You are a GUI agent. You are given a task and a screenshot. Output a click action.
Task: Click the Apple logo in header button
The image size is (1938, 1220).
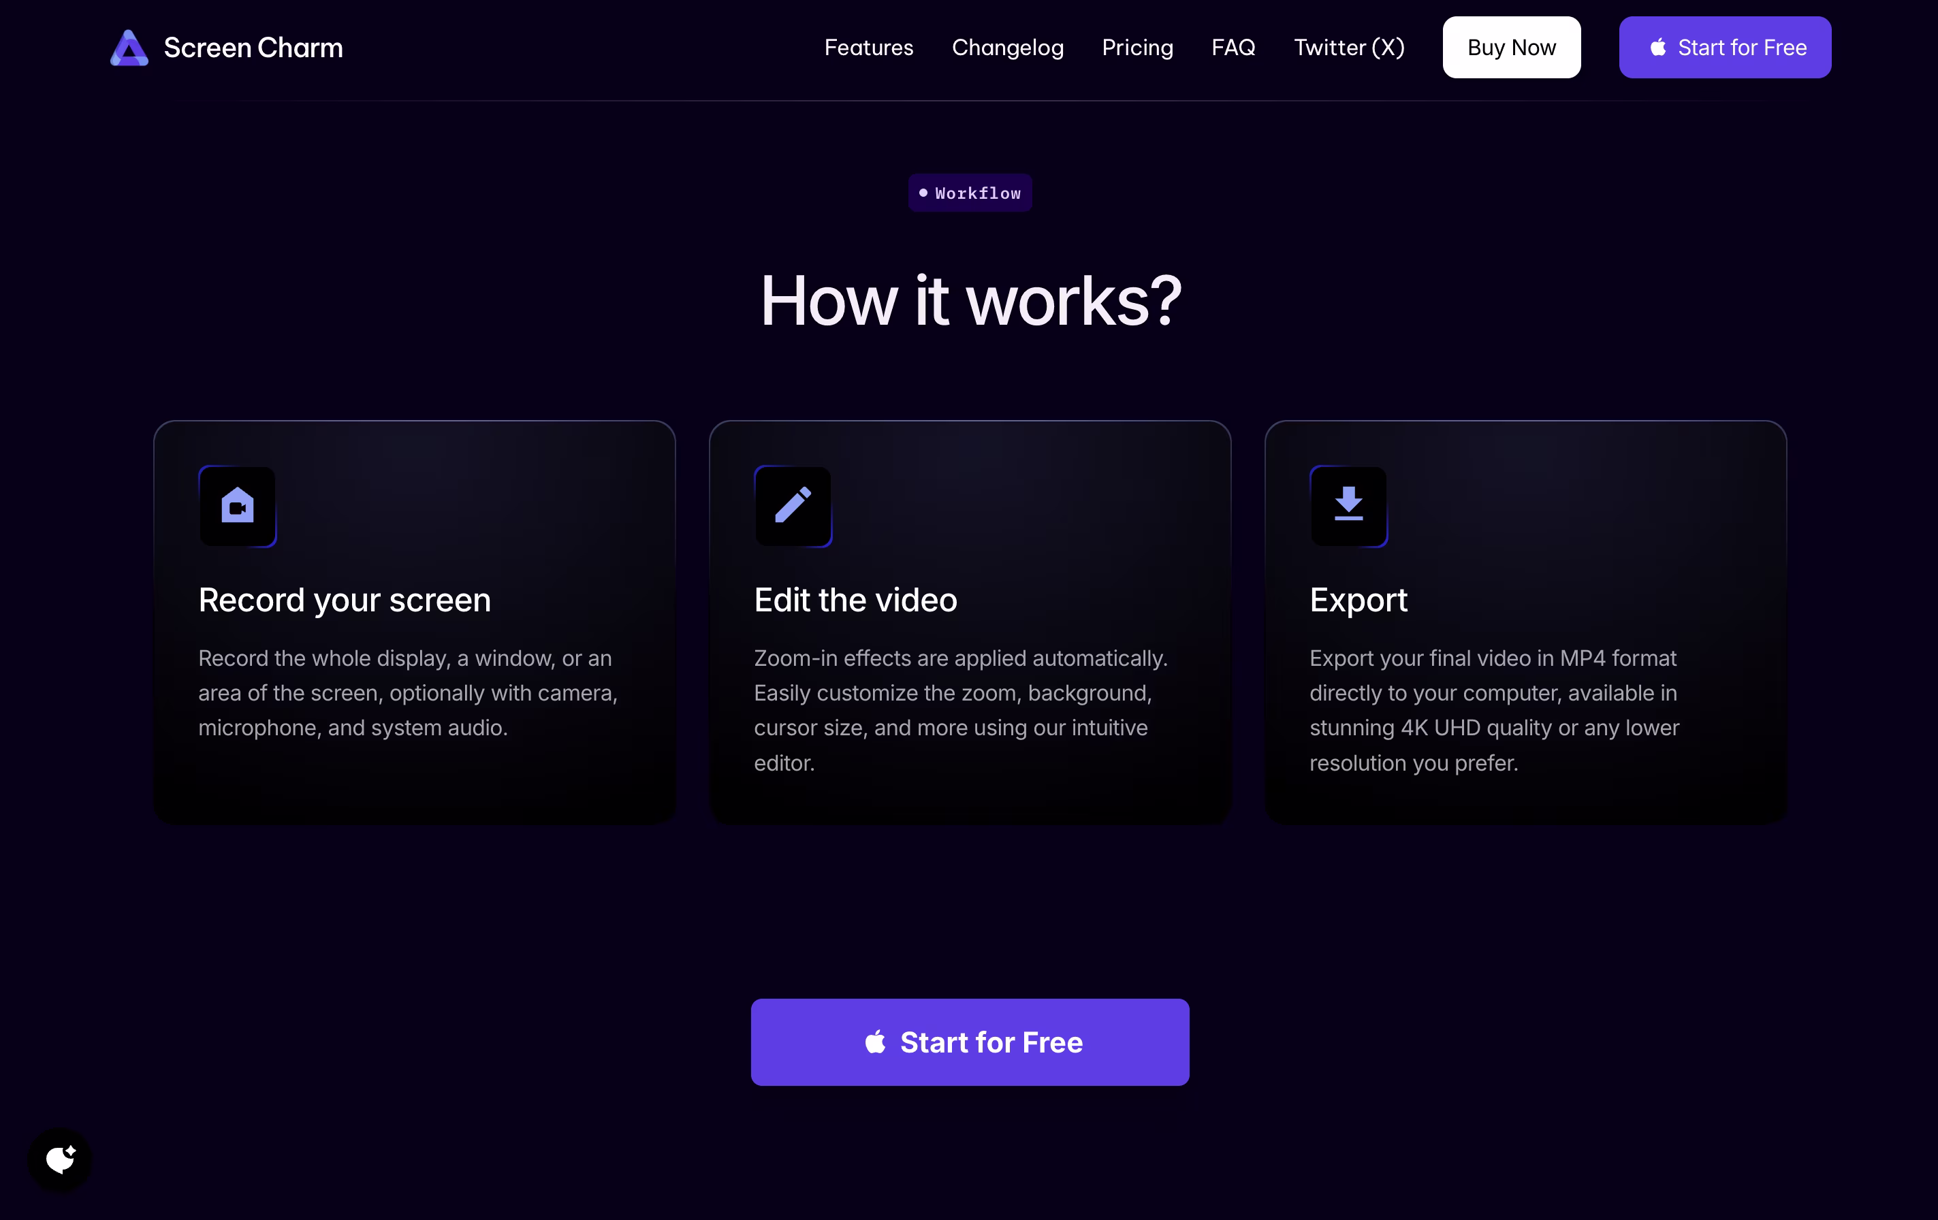pos(1658,48)
